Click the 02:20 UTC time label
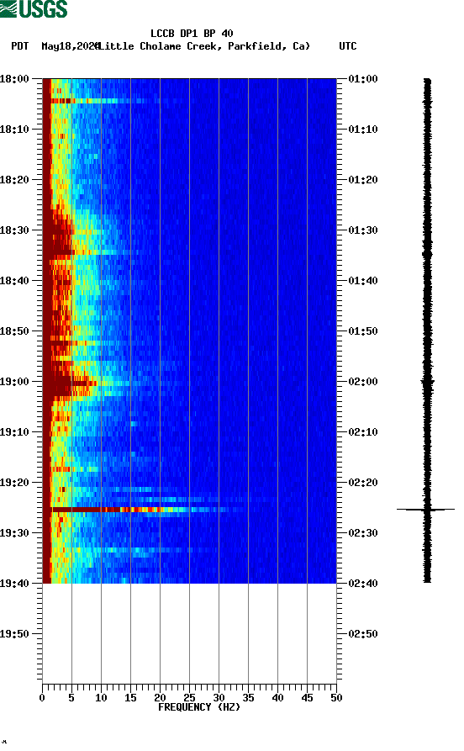464x751 pixels. 363,483
